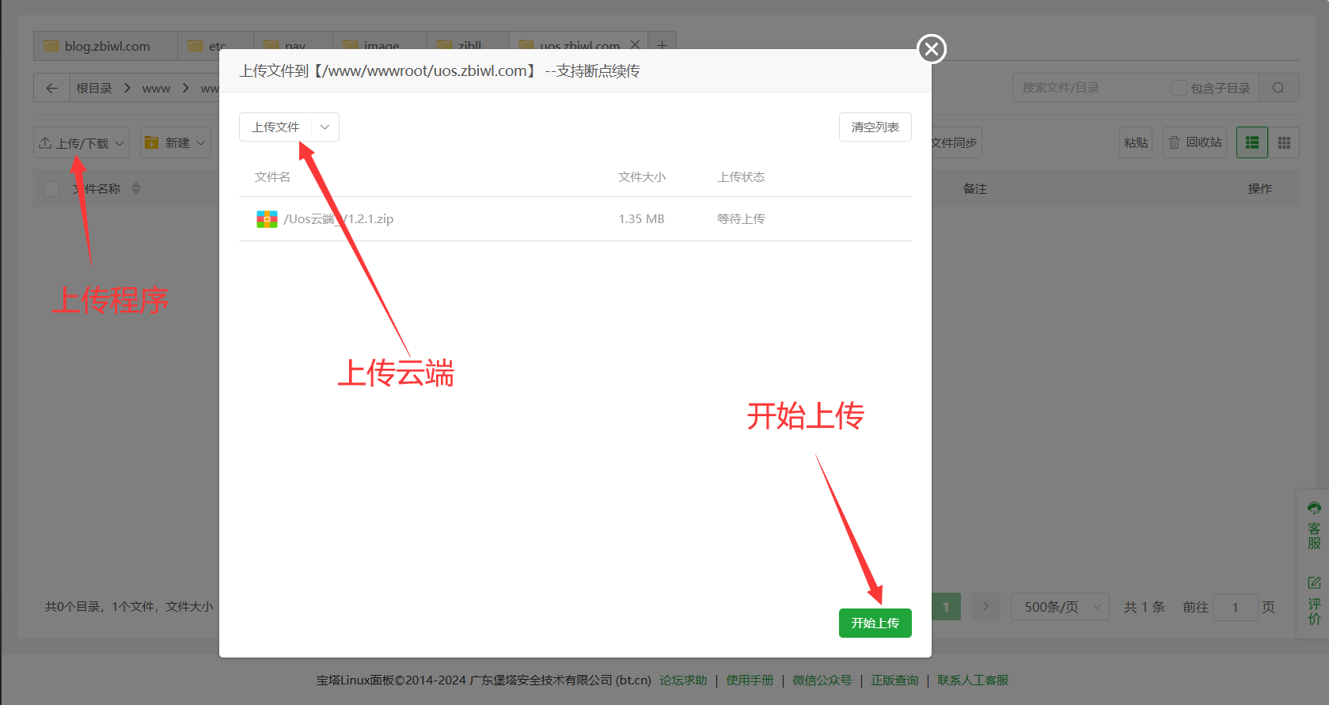Switch to grid view icon
The image size is (1329, 705).
click(x=1284, y=142)
